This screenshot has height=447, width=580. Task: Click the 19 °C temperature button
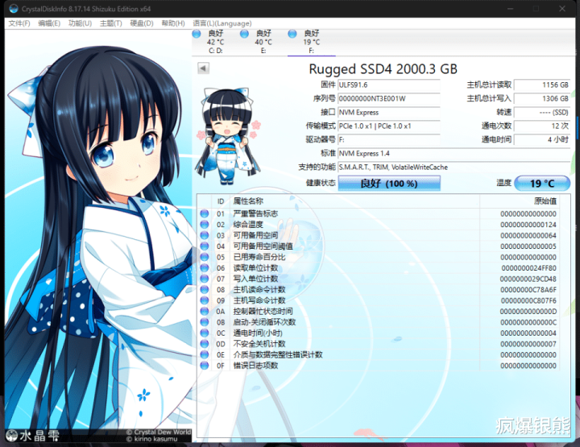click(x=542, y=184)
